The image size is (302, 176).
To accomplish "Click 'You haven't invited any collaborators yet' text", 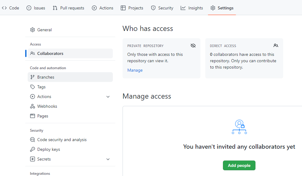I will pos(239,147).
